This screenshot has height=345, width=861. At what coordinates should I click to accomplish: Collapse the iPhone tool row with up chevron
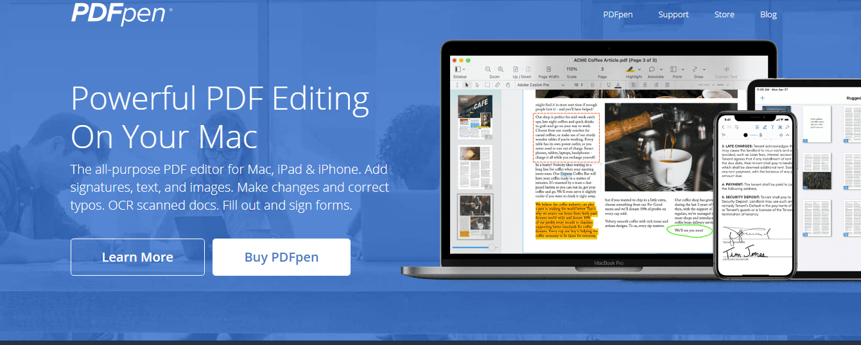coord(788,135)
